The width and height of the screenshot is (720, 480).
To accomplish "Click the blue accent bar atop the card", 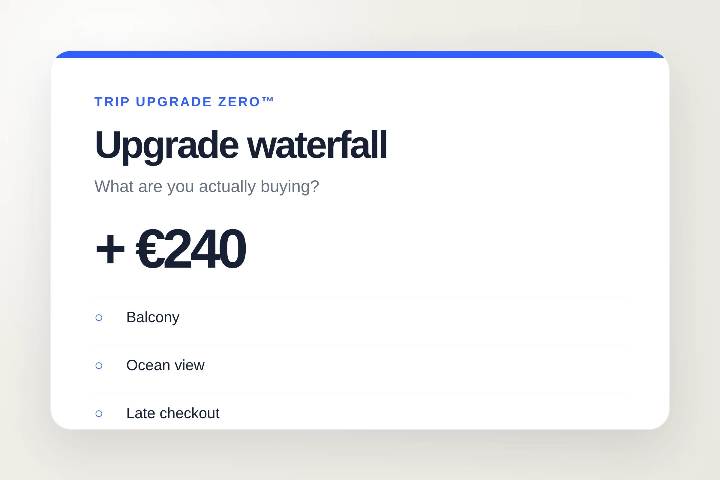I will click(360, 55).
